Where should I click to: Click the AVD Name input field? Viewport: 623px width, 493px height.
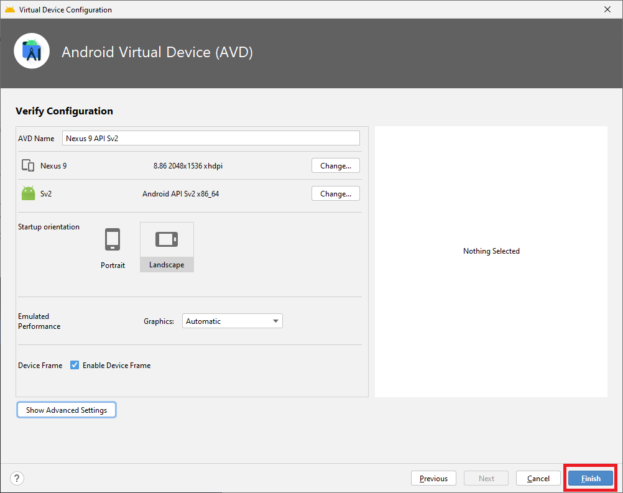211,138
